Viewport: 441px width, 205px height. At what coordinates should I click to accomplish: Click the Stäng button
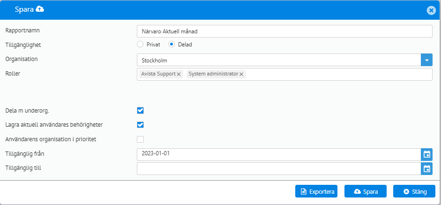point(414,192)
